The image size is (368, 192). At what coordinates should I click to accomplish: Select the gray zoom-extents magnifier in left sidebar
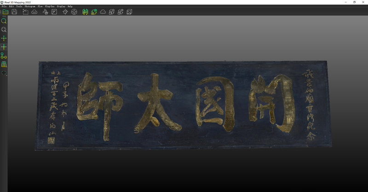pyautogui.click(x=4, y=30)
